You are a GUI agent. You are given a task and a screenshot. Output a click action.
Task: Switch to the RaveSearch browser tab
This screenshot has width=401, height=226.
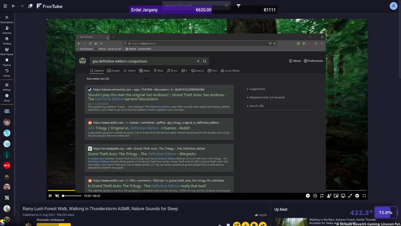pos(91,37)
